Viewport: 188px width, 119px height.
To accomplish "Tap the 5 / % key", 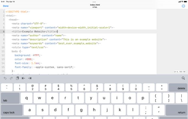I will coord(71,88).
